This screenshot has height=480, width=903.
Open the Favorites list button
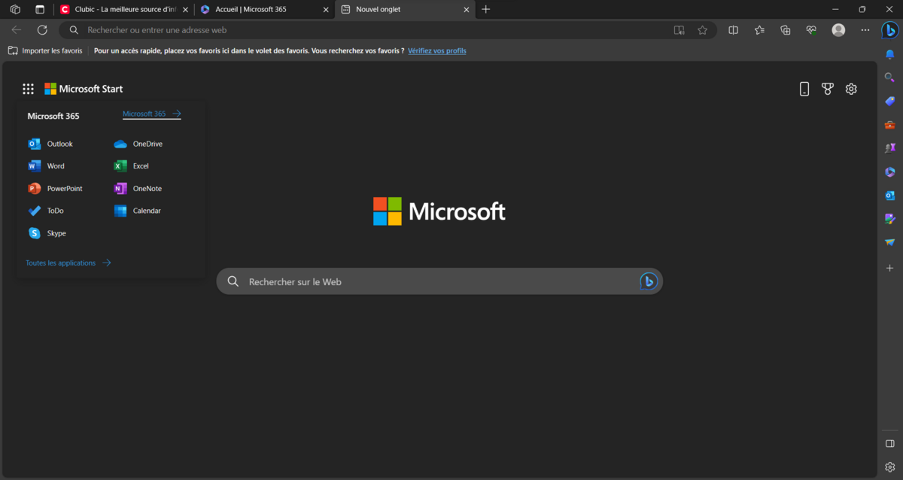759,30
